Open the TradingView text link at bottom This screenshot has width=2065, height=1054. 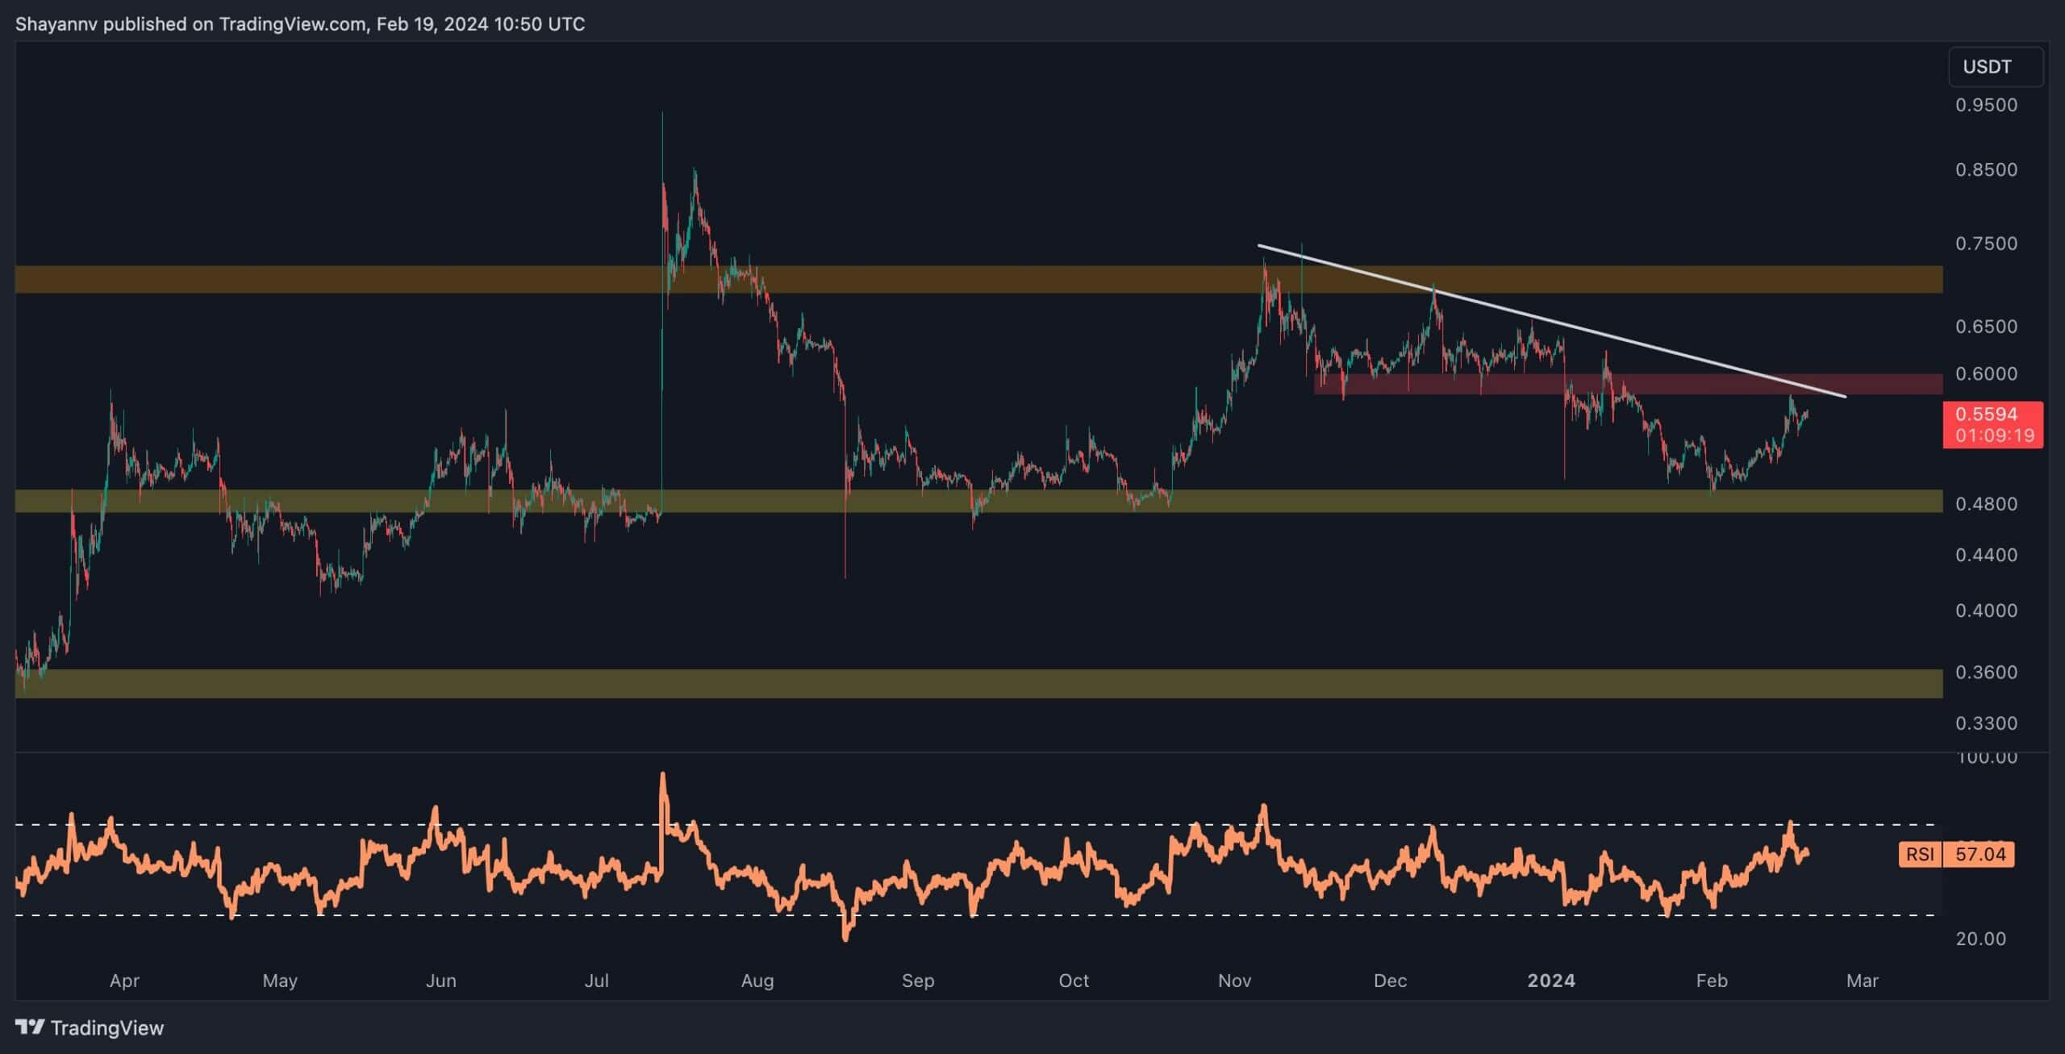coord(106,1027)
